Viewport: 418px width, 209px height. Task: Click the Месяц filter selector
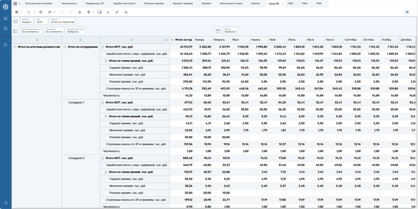tap(230, 31)
